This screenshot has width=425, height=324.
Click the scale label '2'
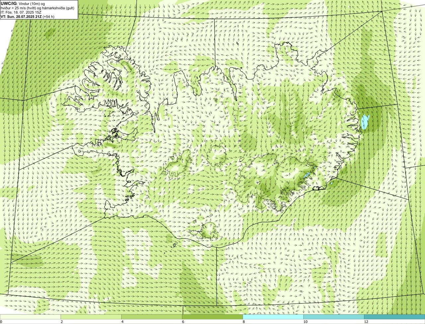[x=62, y=322]
